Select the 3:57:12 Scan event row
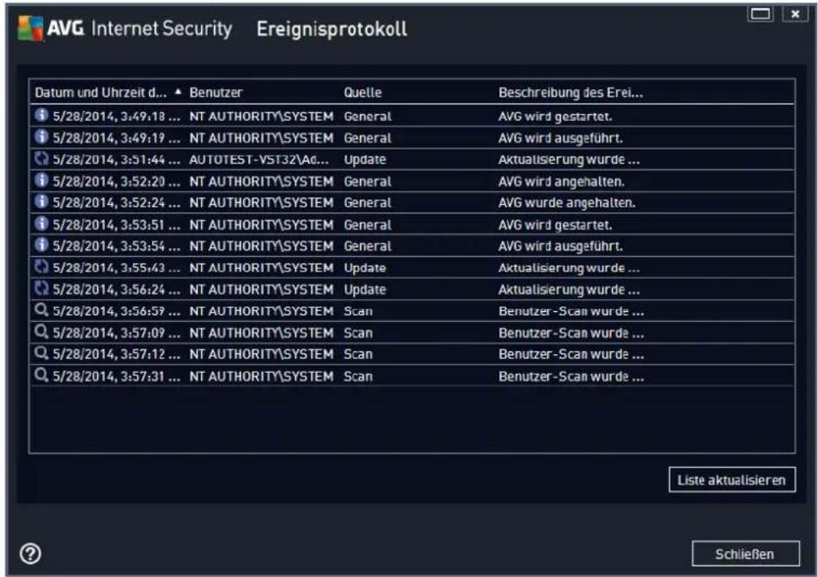818x577 pixels. [x=412, y=353]
